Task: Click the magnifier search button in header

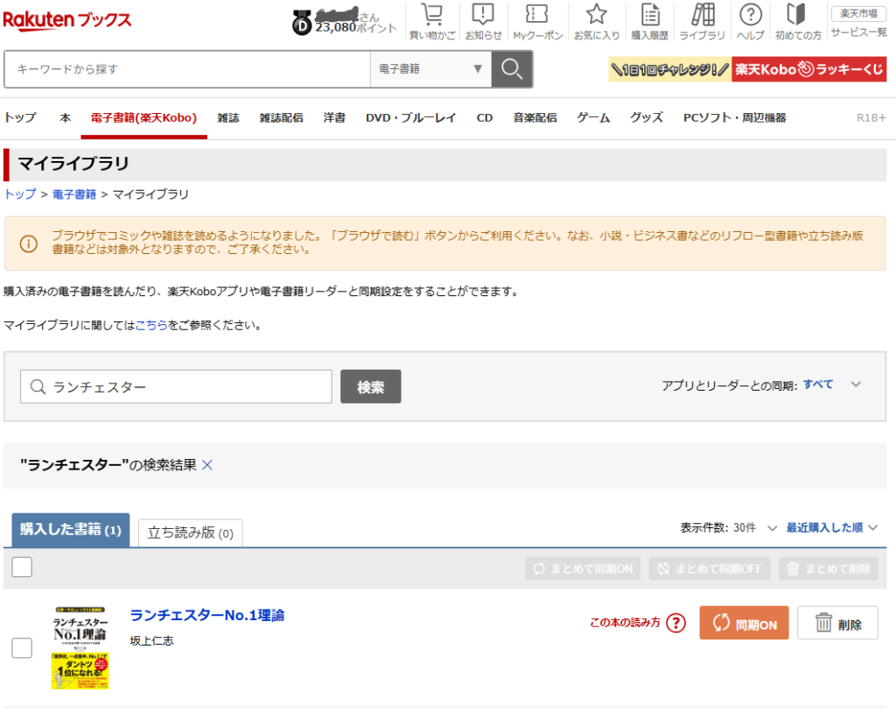Action: [512, 69]
